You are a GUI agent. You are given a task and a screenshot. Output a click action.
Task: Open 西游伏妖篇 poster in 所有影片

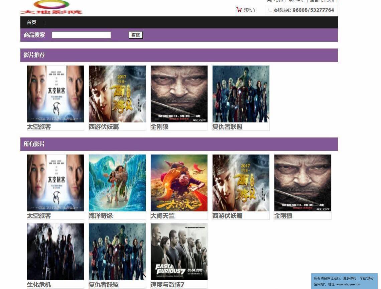click(x=241, y=183)
